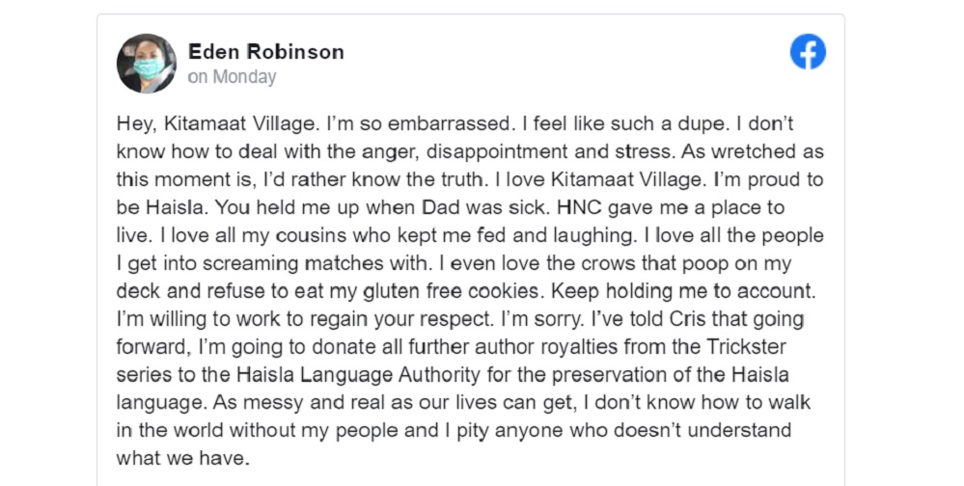Open the 'on Monday' post timestamp

click(232, 77)
